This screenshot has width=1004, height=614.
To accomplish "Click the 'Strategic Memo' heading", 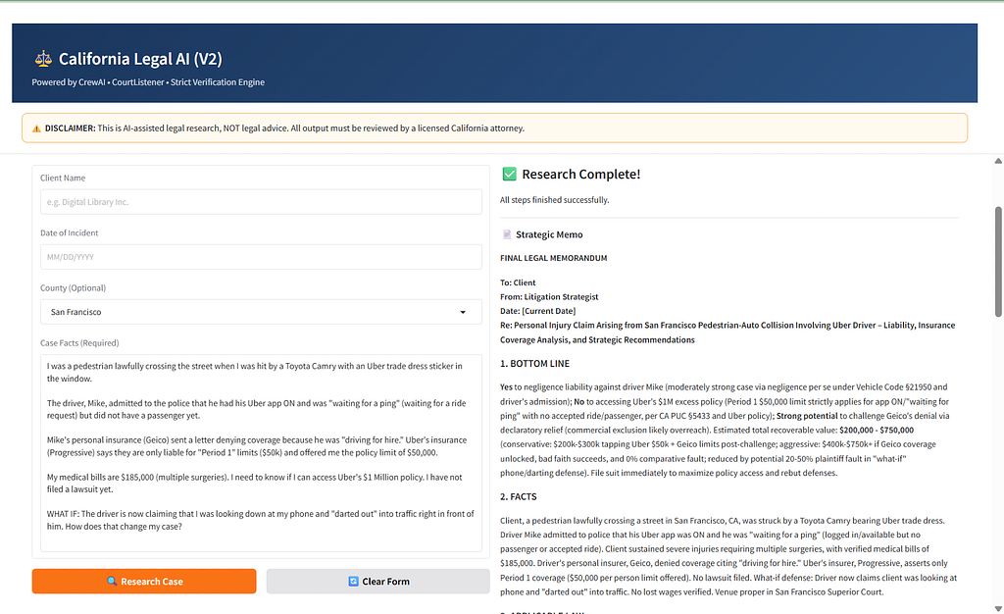I will point(549,234).
